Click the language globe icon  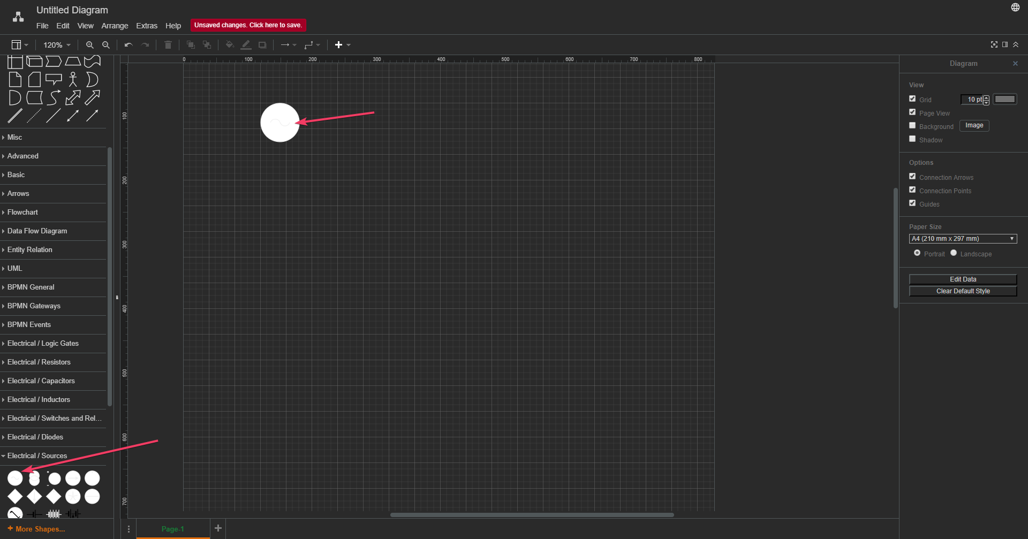point(1015,7)
